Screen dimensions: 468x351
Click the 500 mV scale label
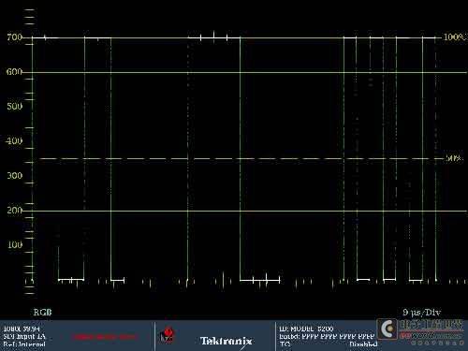click(14, 107)
